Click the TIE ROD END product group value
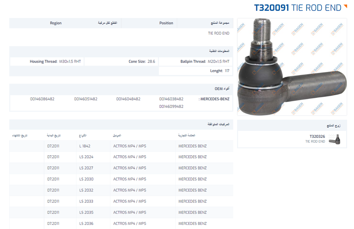 coord(218,33)
